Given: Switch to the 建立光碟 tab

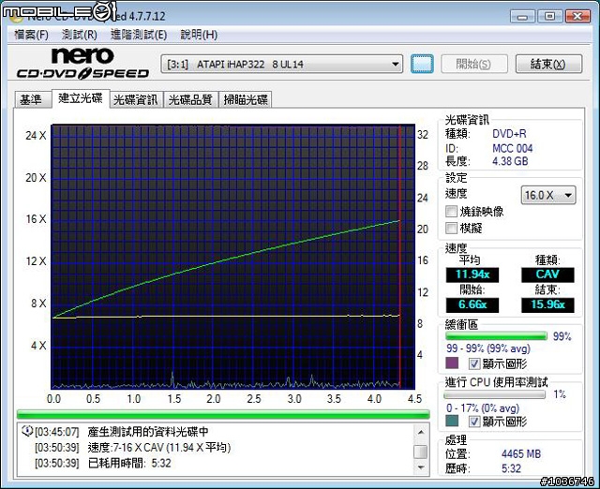Looking at the screenshot, I should (x=81, y=98).
